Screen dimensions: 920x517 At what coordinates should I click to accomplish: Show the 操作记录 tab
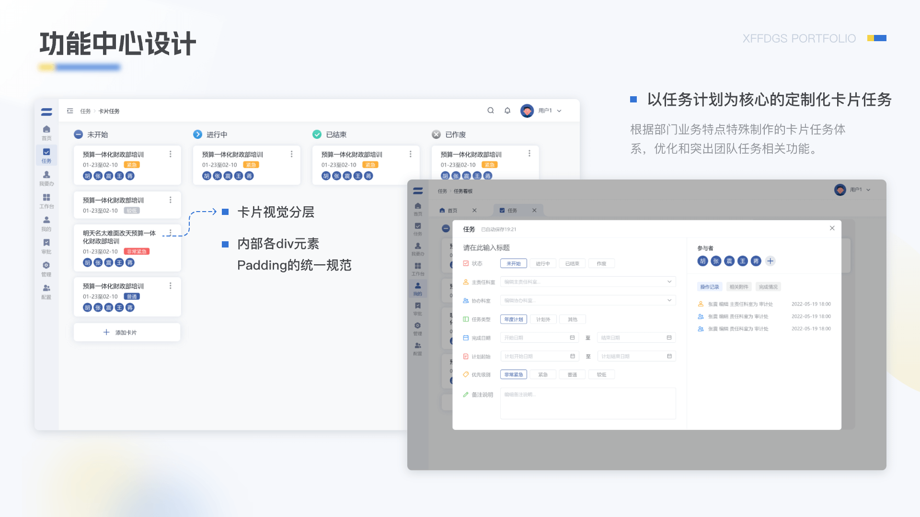point(709,287)
